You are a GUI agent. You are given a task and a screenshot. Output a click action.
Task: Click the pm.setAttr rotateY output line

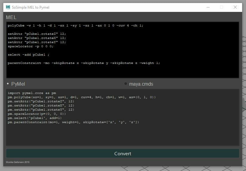[x=41, y=110]
